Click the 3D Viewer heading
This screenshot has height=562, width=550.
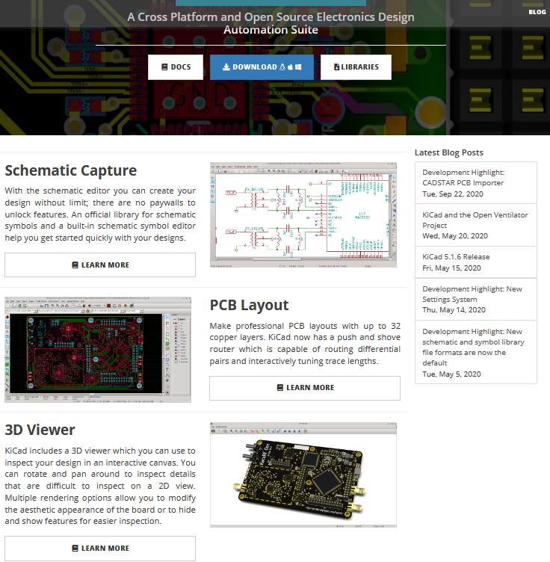40,430
